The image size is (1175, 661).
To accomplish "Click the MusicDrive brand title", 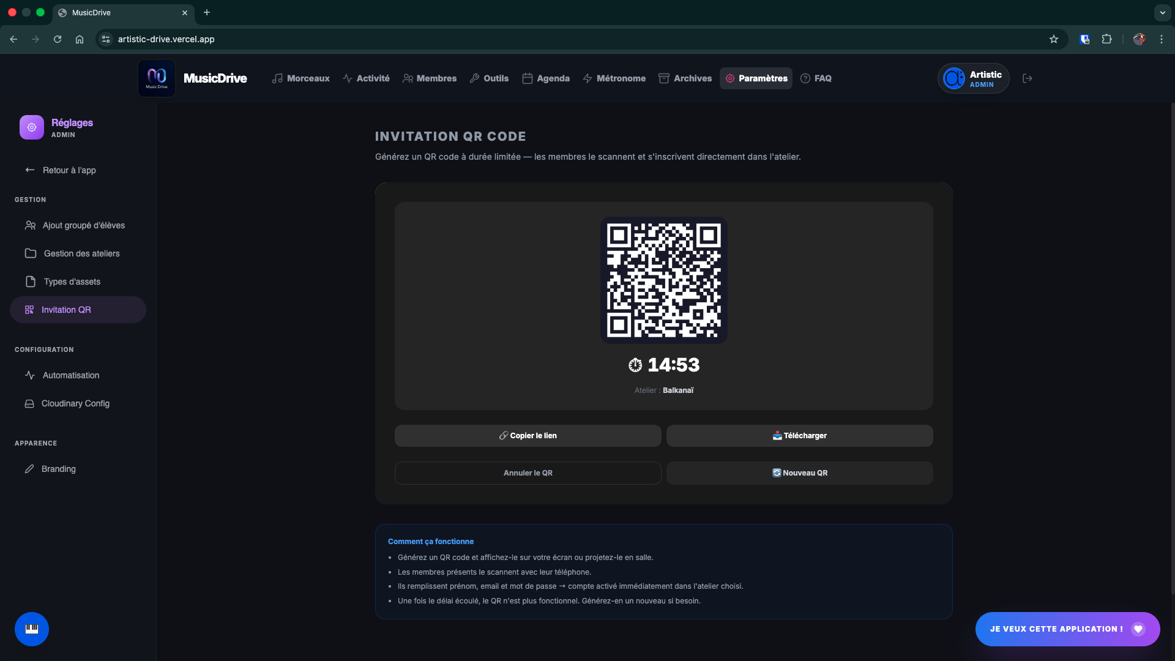I will (x=215, y=78).
